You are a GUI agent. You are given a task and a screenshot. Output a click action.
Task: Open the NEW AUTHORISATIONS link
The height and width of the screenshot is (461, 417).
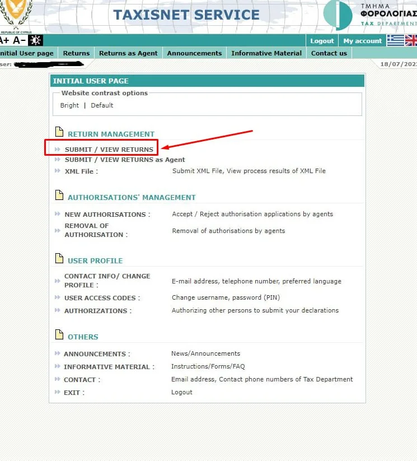tap(105, 215)
